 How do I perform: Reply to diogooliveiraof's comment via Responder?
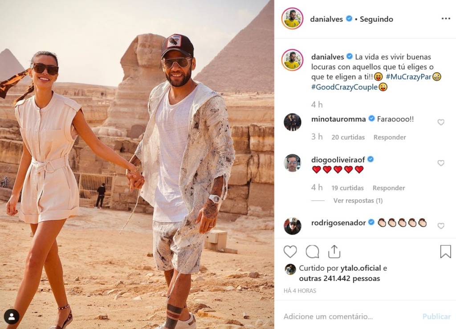[388, 188]
